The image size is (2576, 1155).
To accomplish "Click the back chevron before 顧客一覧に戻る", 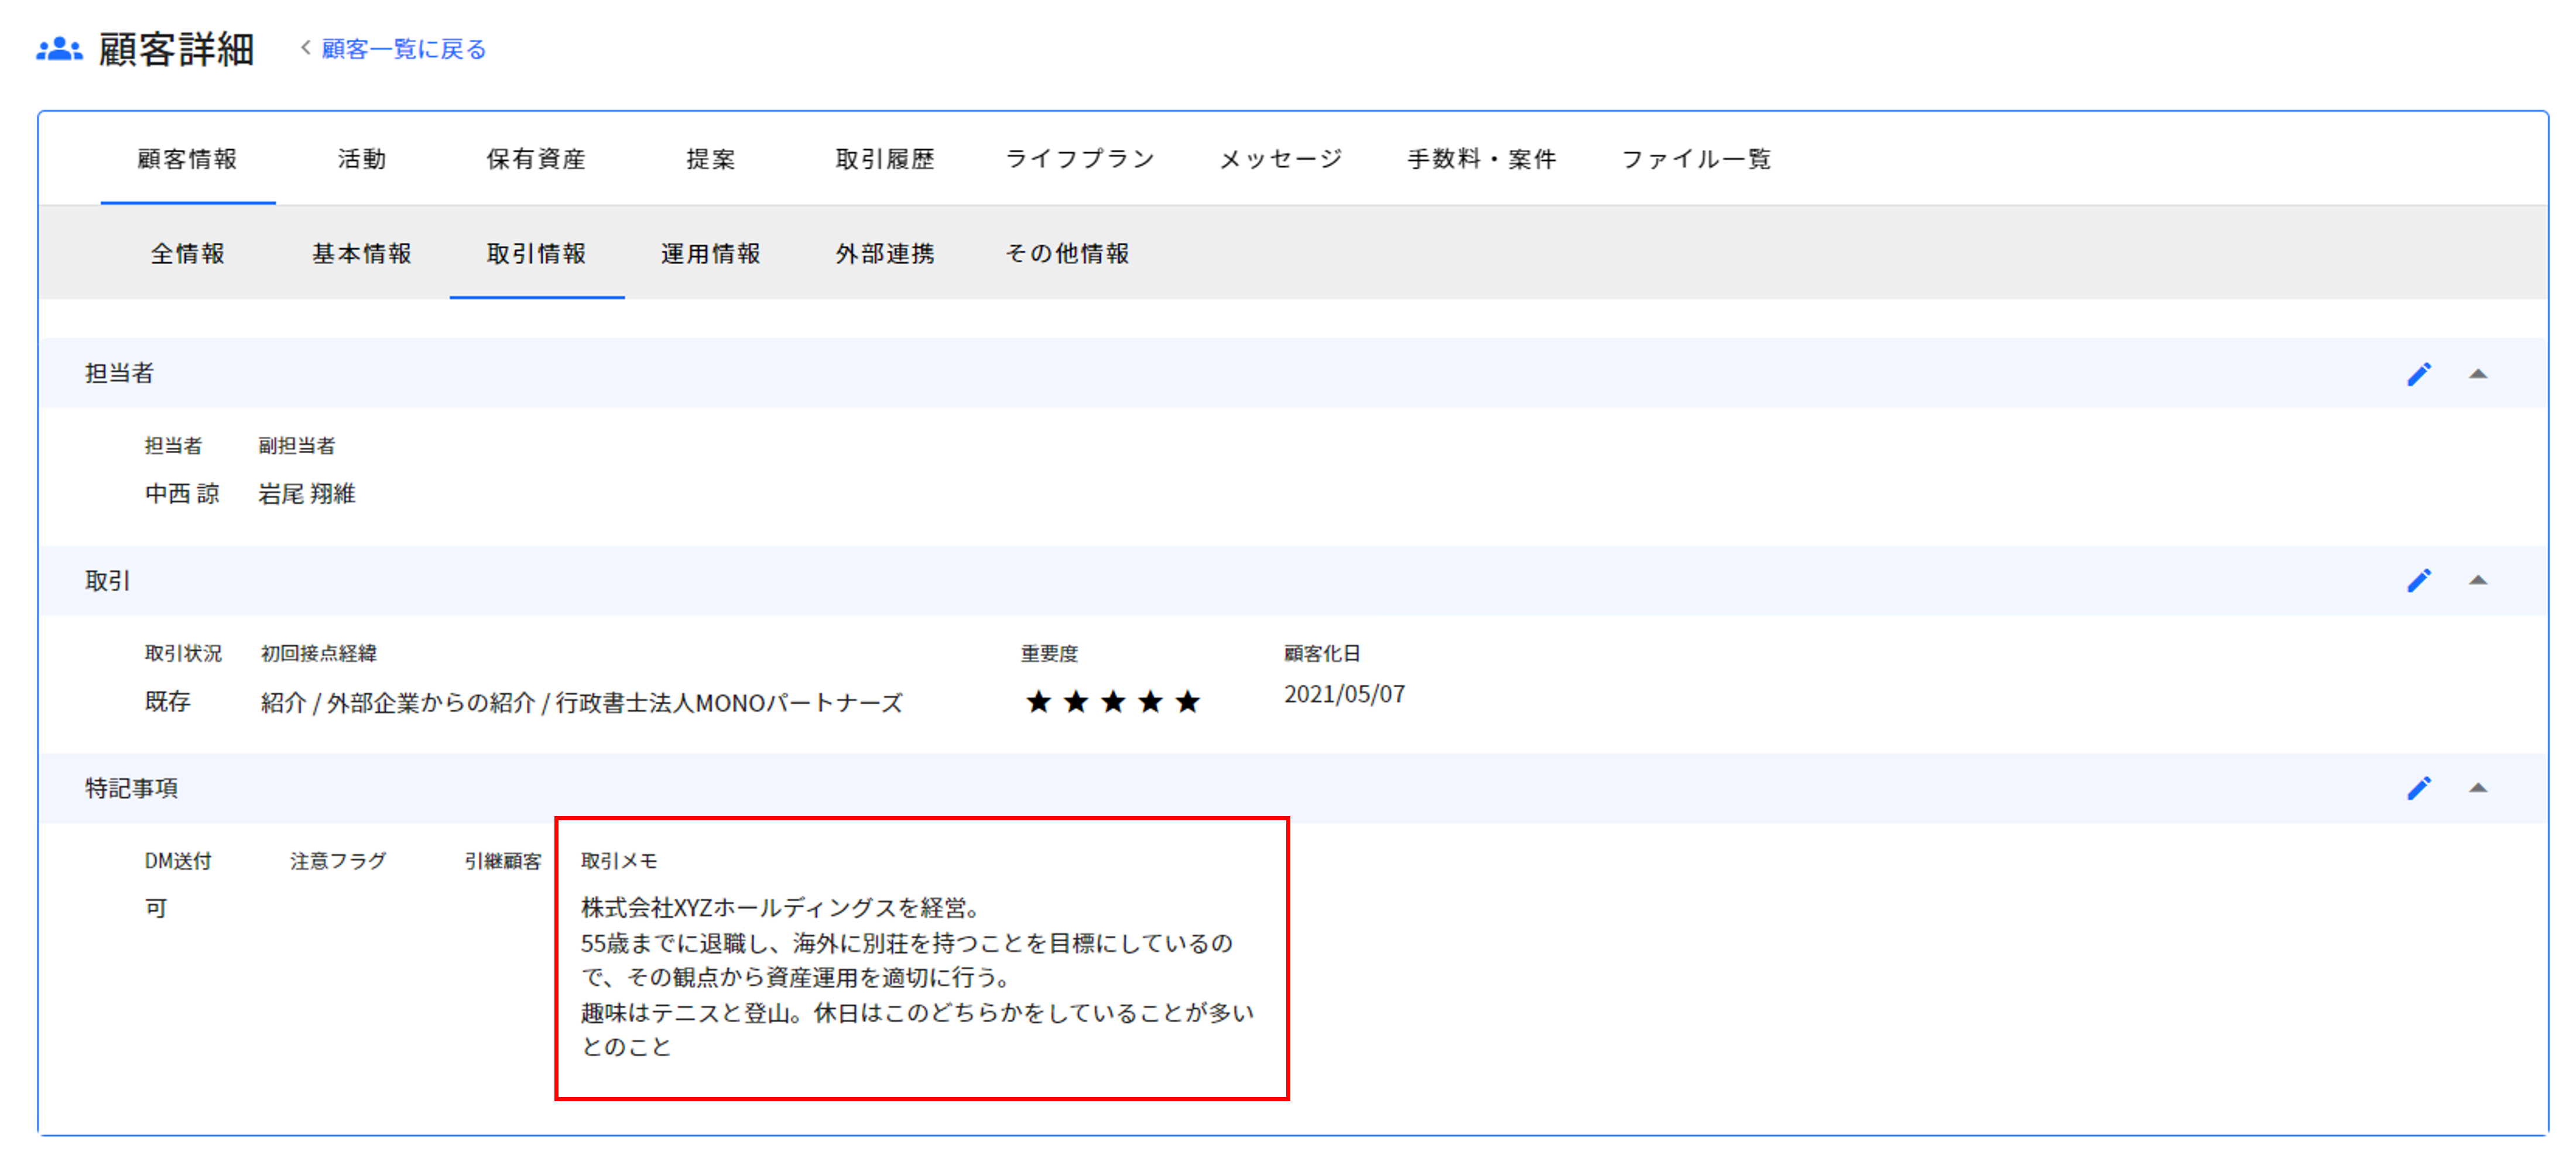I will [306, 48].
